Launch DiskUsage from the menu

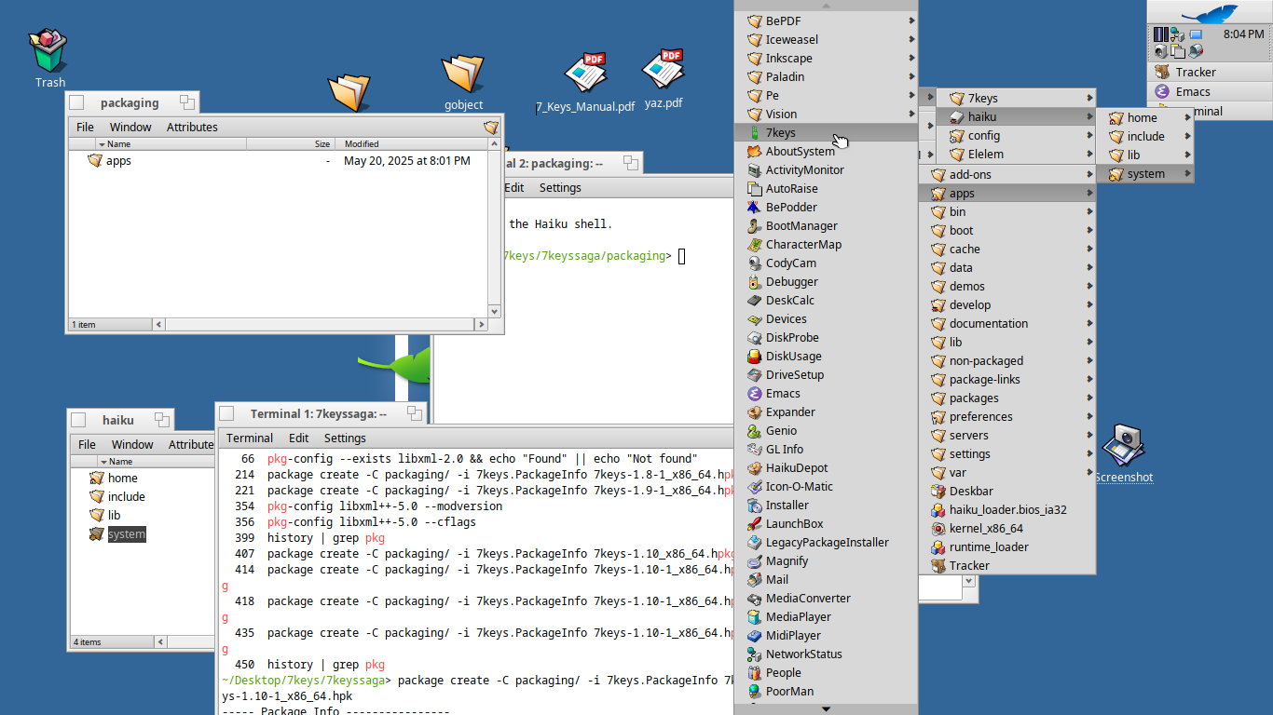point(826,357)
